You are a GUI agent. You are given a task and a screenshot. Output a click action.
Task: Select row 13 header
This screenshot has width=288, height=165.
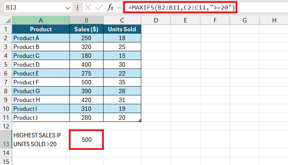pyautogui.click(x=6, y=140)
